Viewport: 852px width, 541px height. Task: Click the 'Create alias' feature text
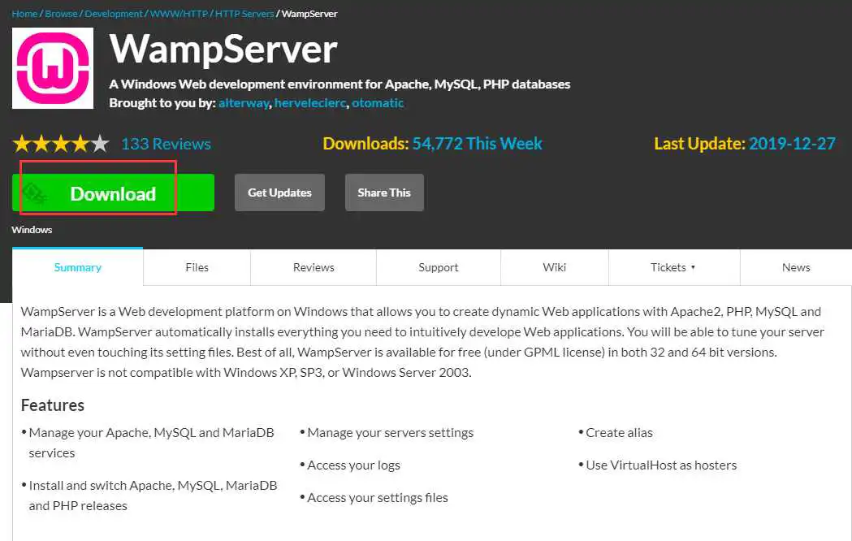pos(619,433)
